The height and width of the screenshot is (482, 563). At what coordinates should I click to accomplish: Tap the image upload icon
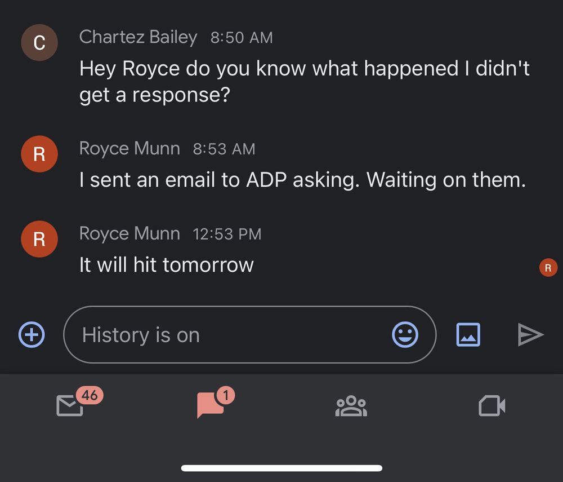pyautogui.click(x=468, y=335)
